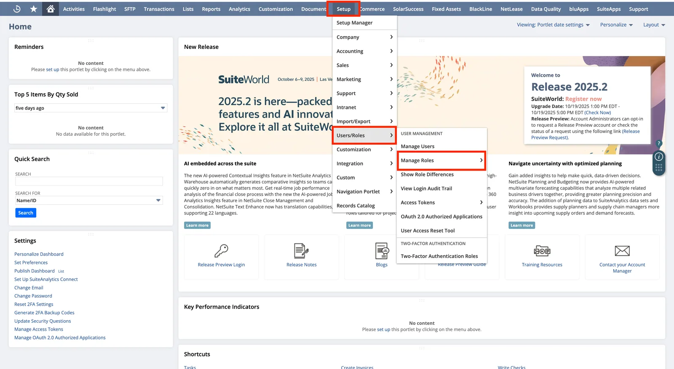
Task: Expand the Accounting submenu
Action: [x=364, y=51]
